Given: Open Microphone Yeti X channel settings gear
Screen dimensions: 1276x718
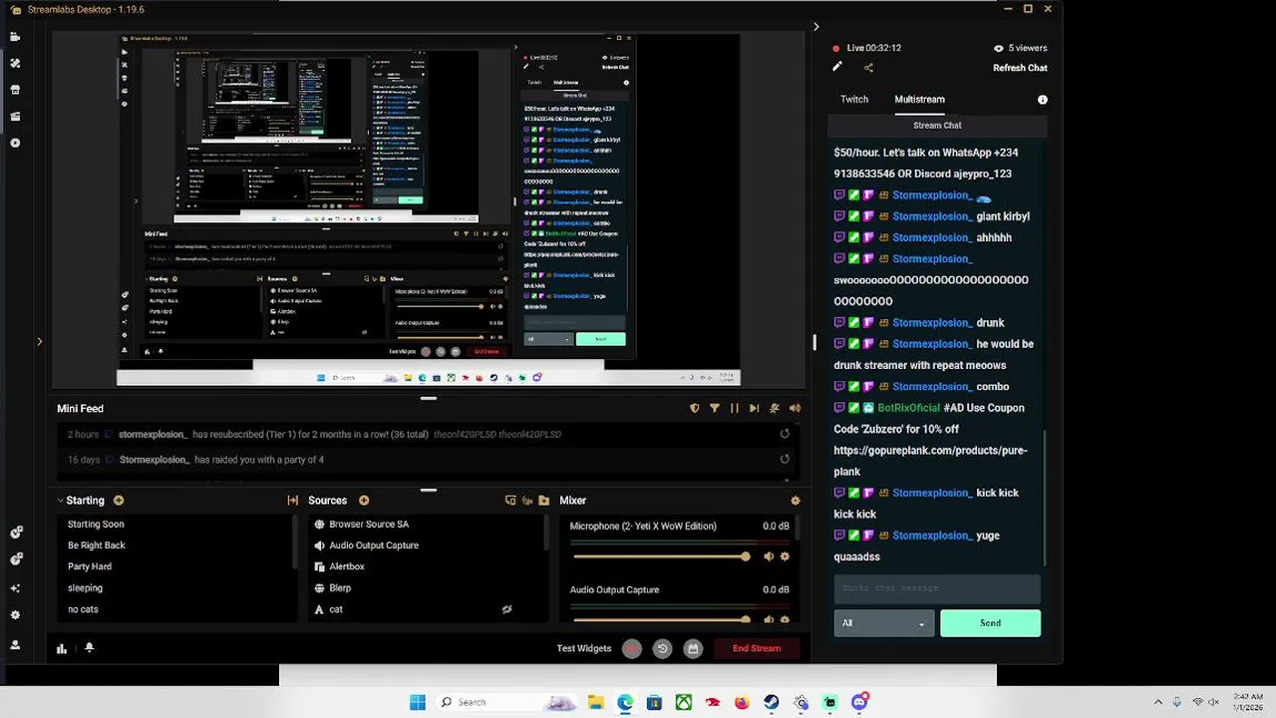Looking at the screenshot, I should click(x=785, y=556).
